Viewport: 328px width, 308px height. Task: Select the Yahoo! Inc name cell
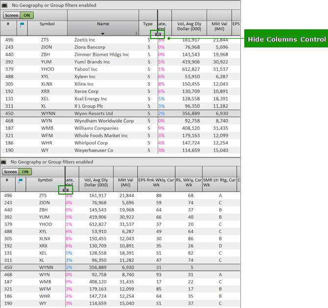tap(86, 69)
